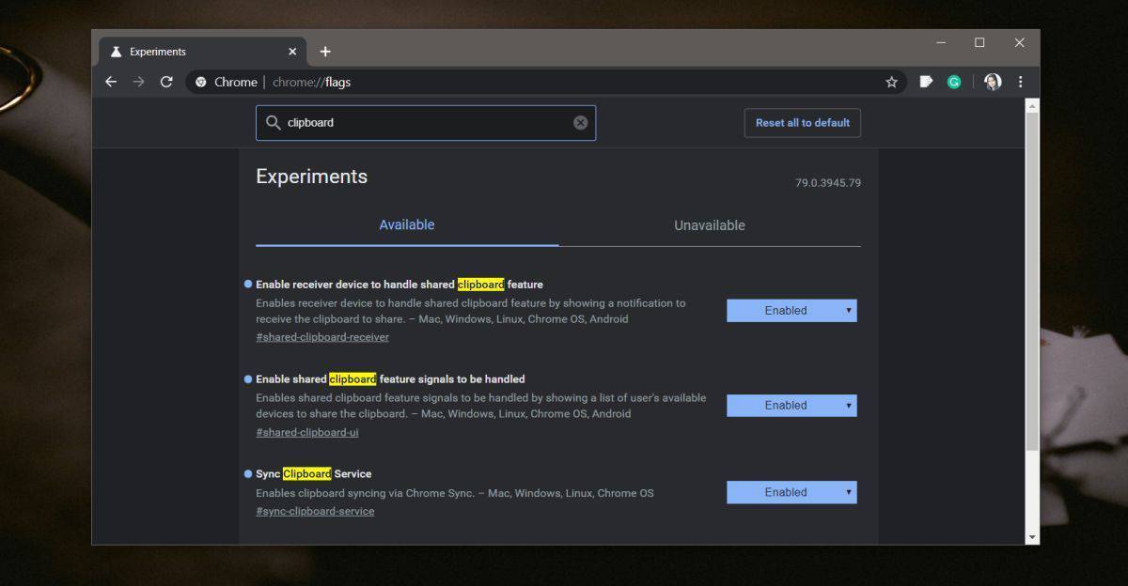Select the Available tab
Screen dimensions: 1128x586
click(407, 224)
